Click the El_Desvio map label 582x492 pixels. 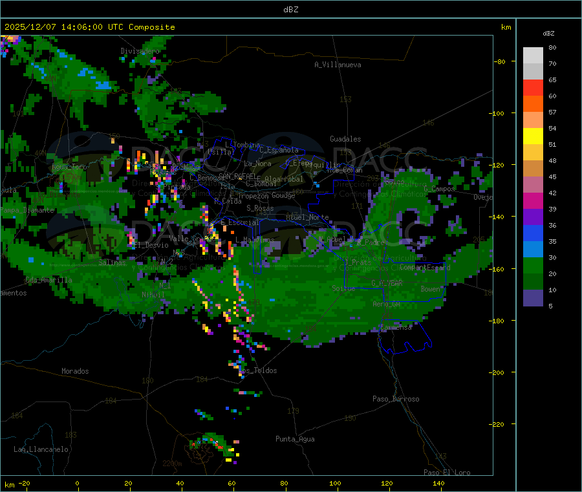[x=151, y=245]
